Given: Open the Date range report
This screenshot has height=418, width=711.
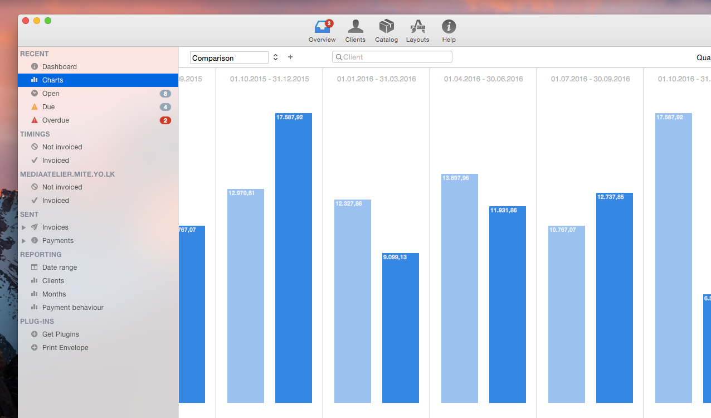Looking at the screenshot, I should tap(59, 268).
